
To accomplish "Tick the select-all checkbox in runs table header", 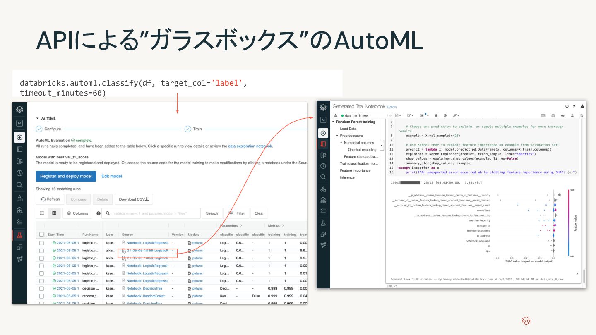I will pyautogui.click(x=41, y=234).
